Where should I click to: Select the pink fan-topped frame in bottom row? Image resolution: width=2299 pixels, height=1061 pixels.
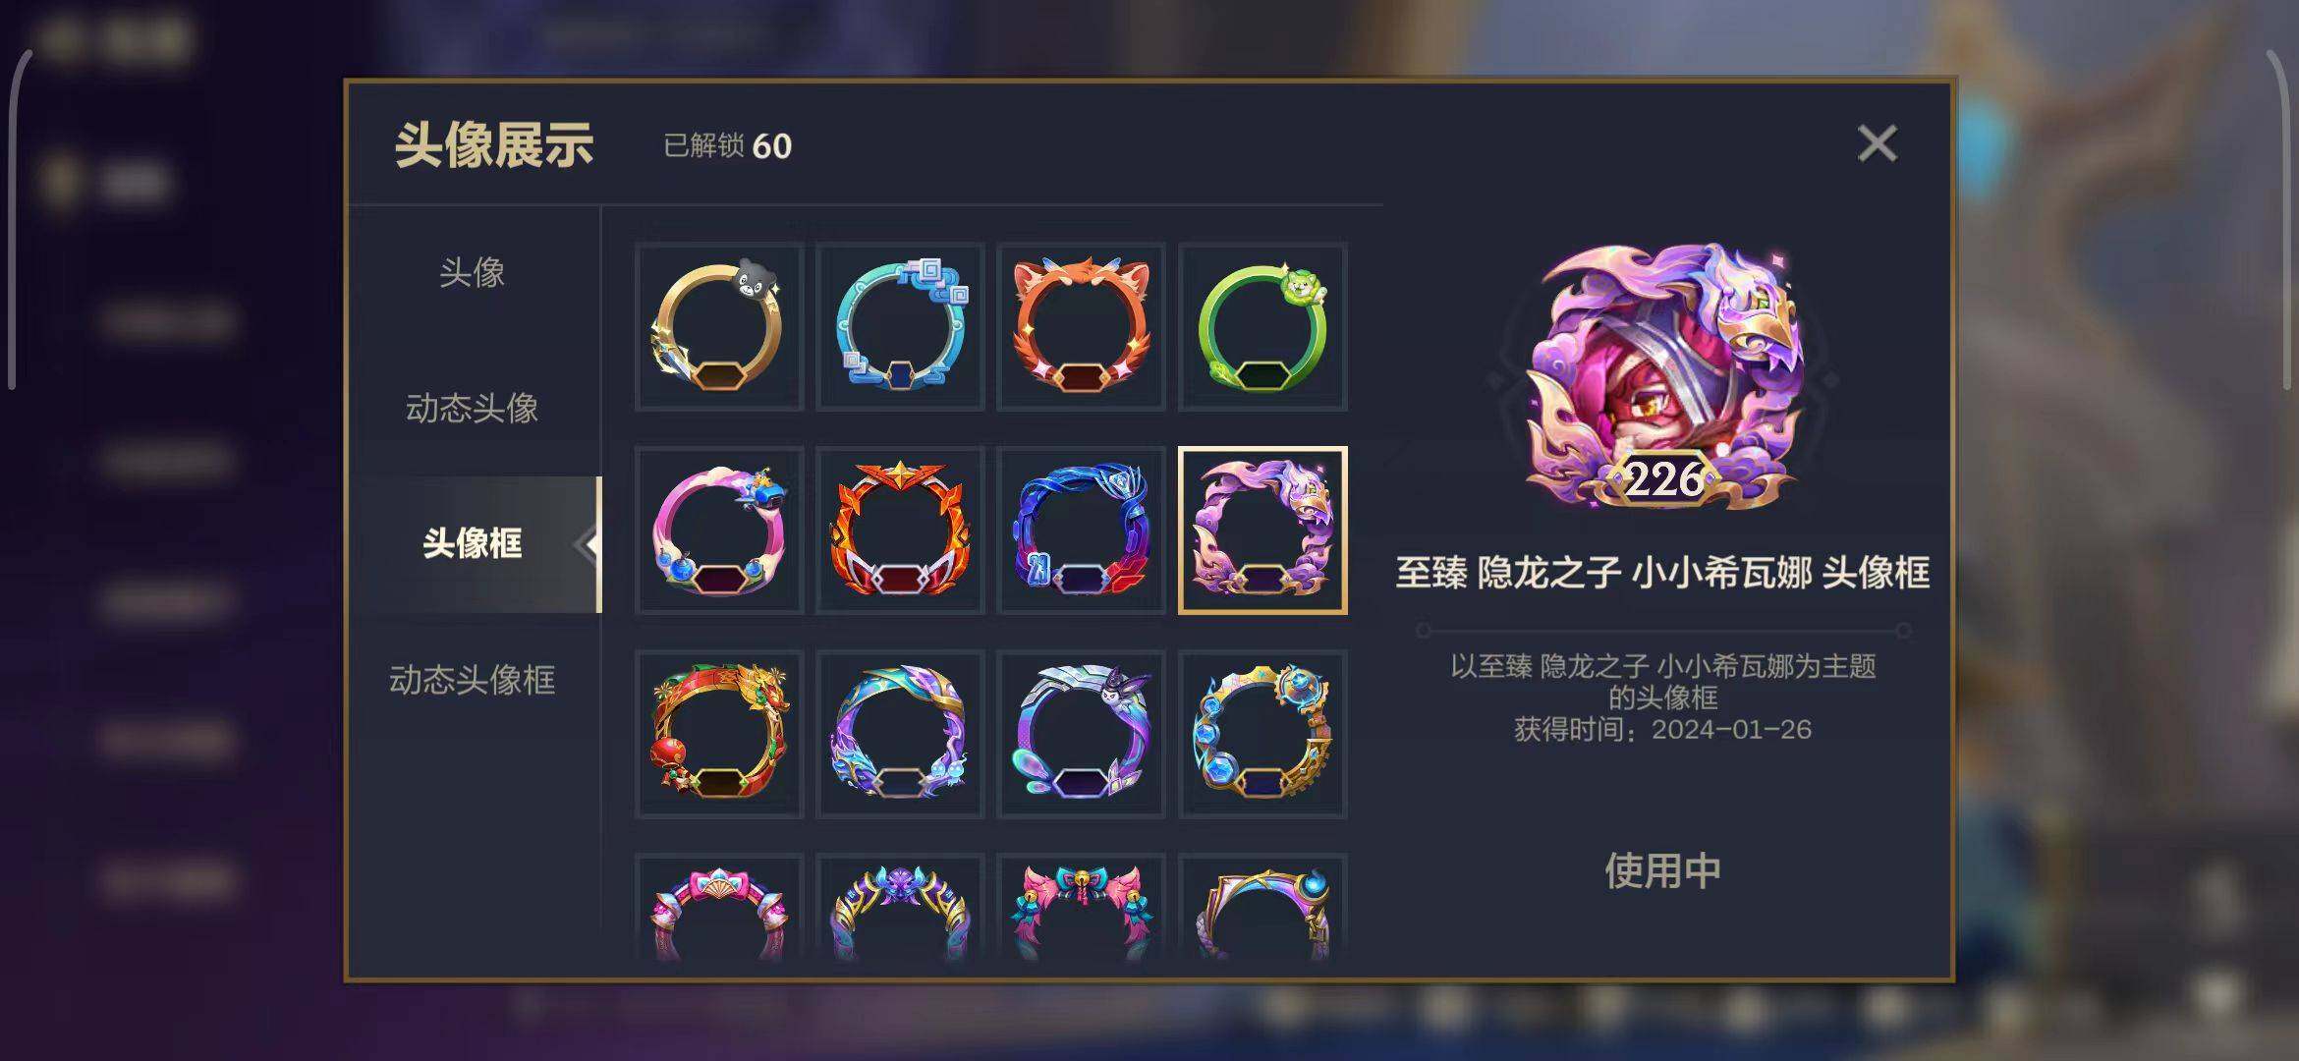(x=719, y=909)
